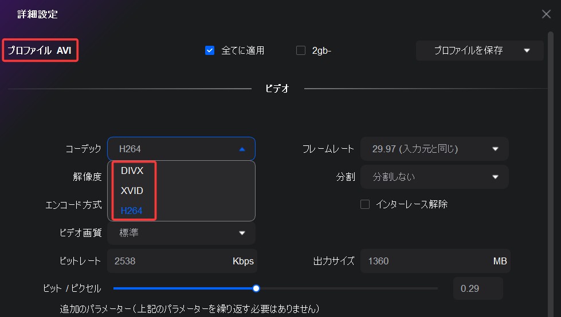Open the 分割 分割しない dropdown

[434, 177]
